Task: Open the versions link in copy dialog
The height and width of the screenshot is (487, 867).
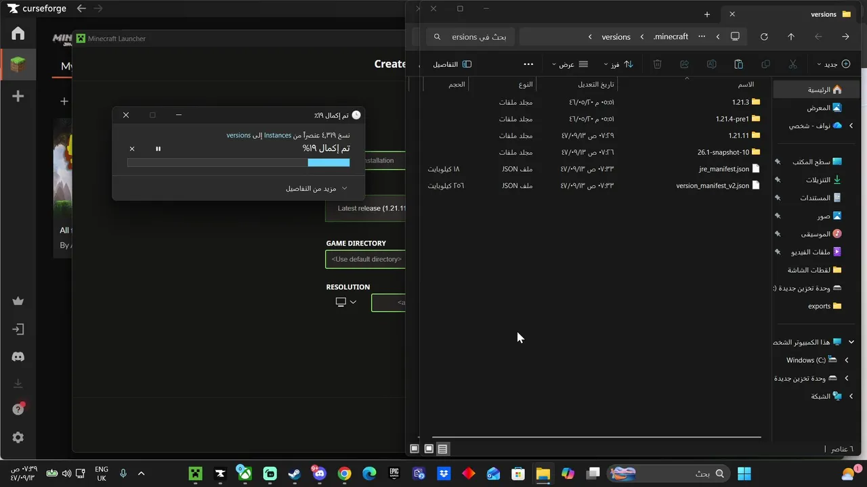Action: pyautogui.click(x=238, y=135)
